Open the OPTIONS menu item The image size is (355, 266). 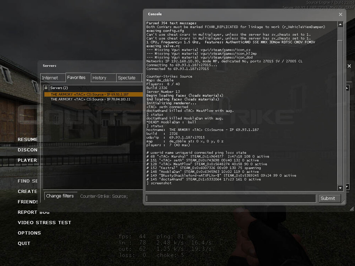pyautogui.click(x=29, y=233)
